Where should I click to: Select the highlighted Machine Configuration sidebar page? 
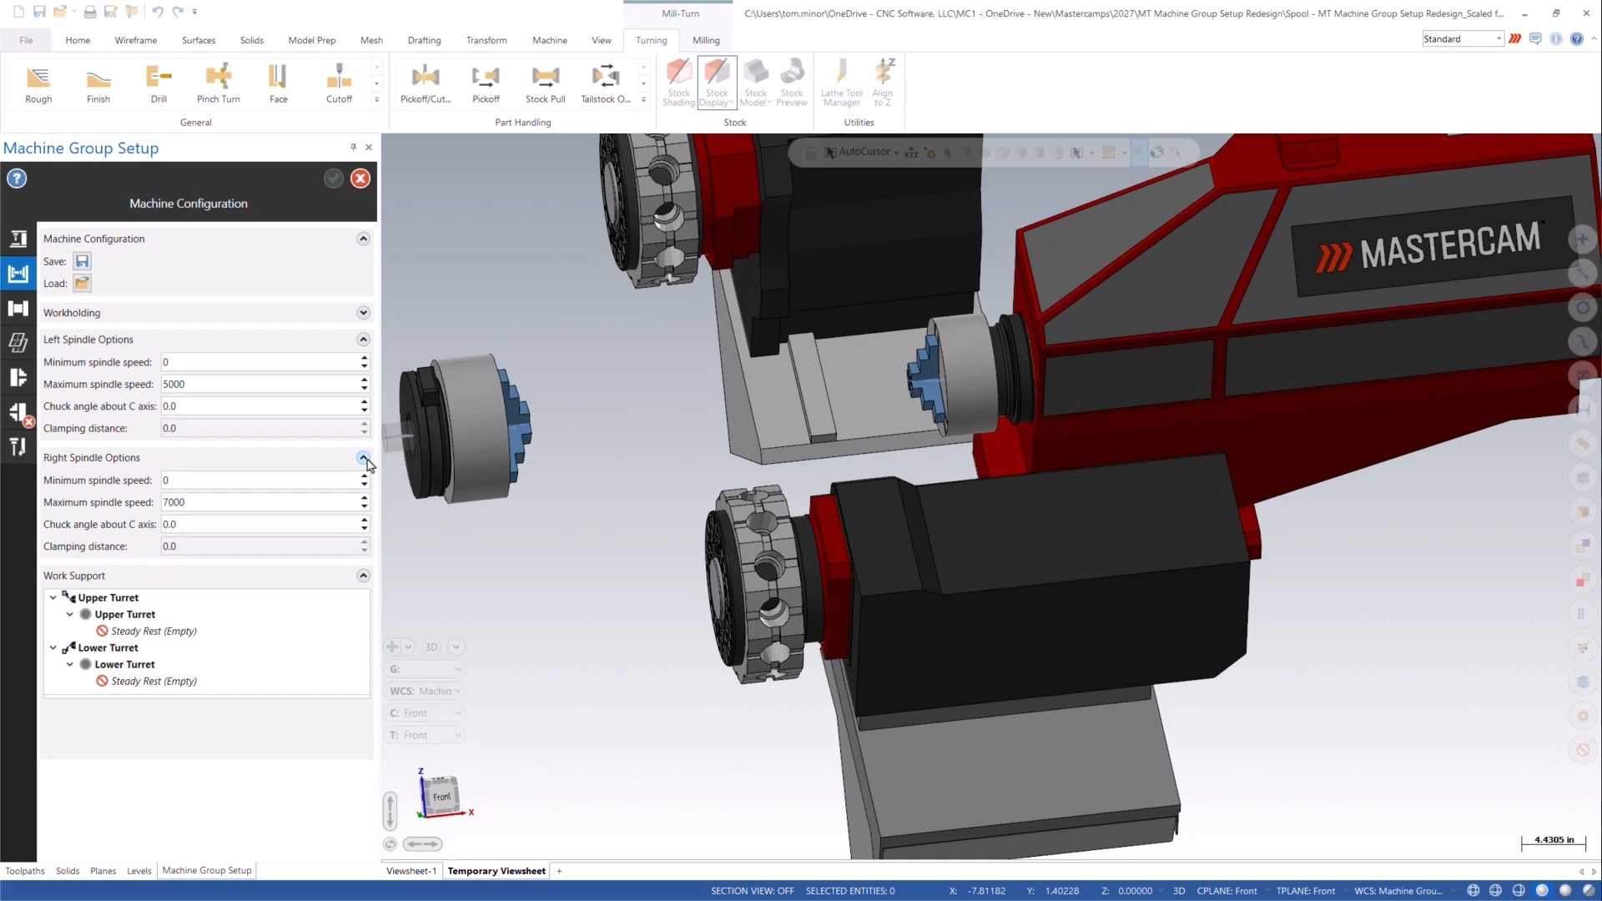pos(18,274)
